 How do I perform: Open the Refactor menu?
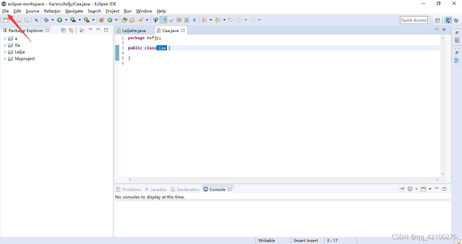(52, 11)
